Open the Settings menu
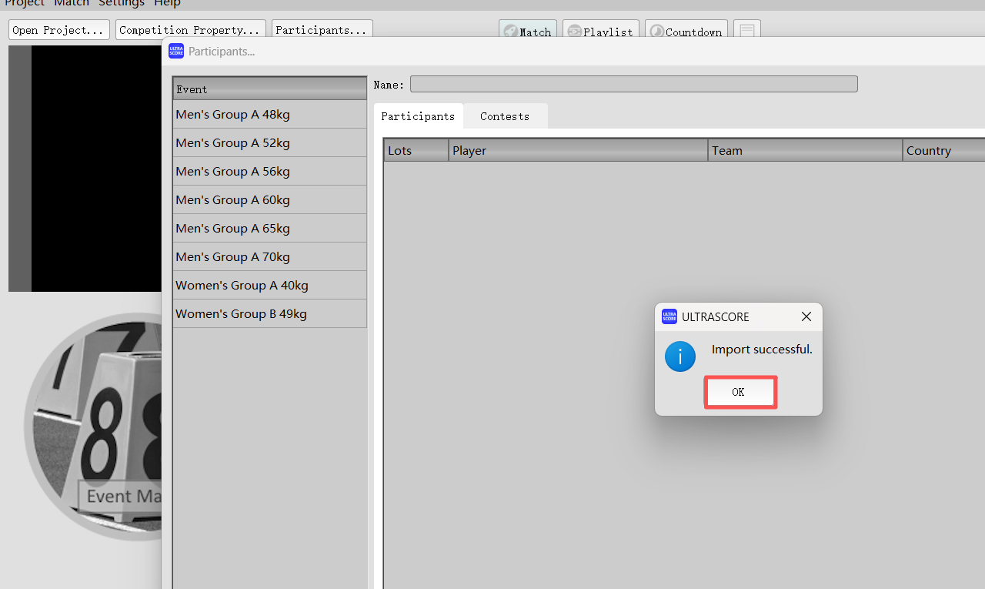Screen dimensions: 985x589 click(x=122, y=4)
